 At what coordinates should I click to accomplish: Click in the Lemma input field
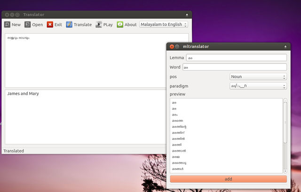(x=236, y=58)
